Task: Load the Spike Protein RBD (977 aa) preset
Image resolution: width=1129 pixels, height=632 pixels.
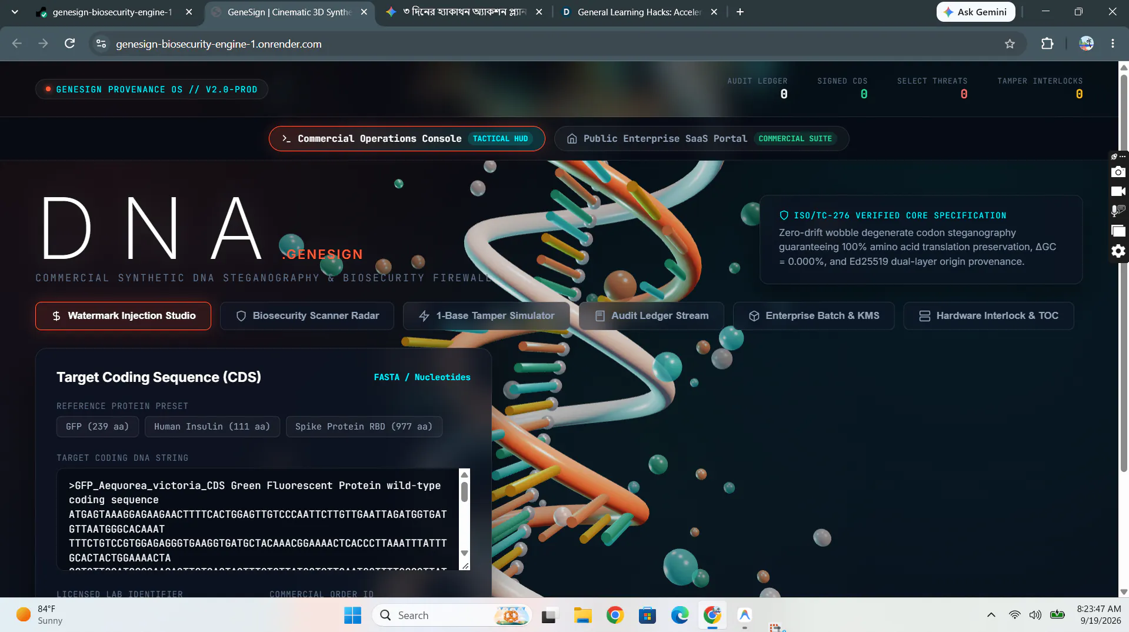Action: click(x=364, y=427)
